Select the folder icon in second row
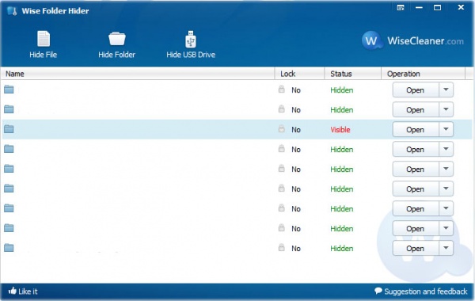 tap(9, 109)
